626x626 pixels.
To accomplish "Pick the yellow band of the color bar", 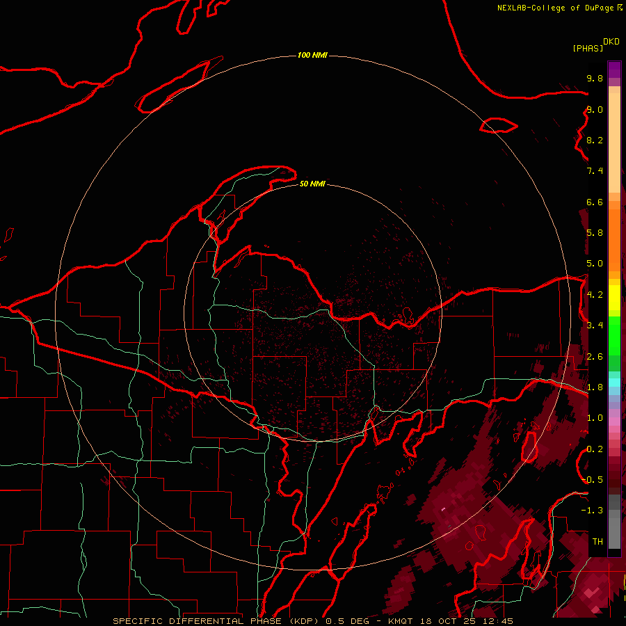I will tap(614, 298).
